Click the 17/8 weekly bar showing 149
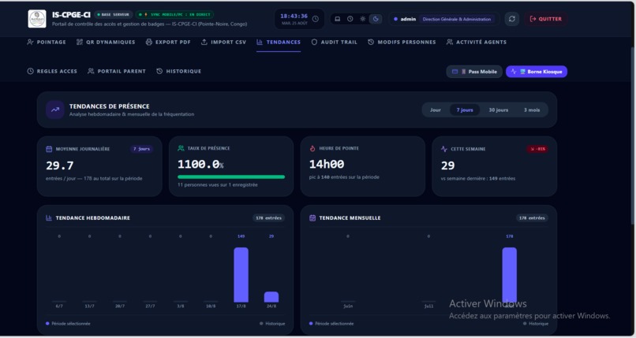This screenshot has width=636, height=338. tap(241, 275)
